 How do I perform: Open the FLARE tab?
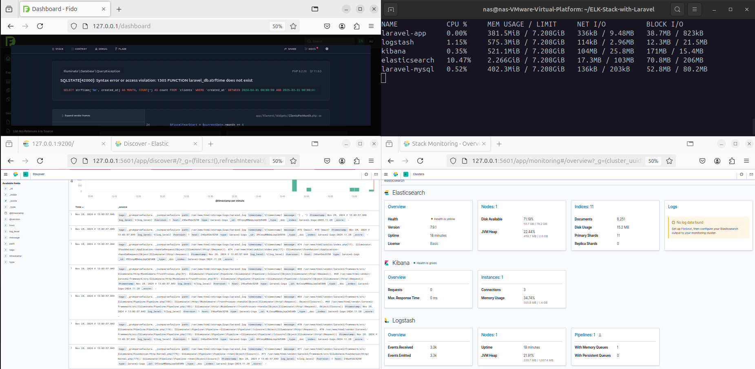(x=121, y=49)
